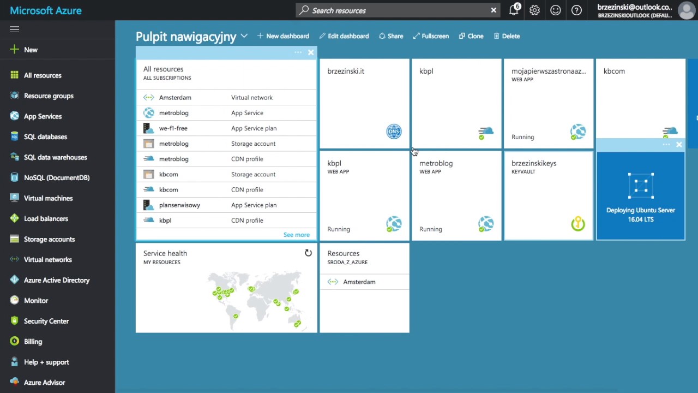Screen dimensions: 698x393
Task: Open the account menu for brzezinski@outlook
Action: [635, 10]
